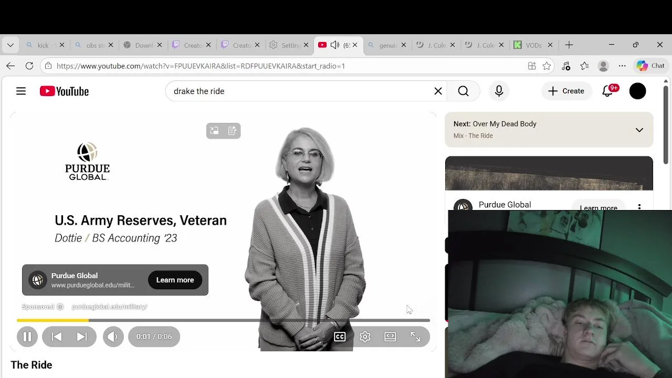Switch to the Downl tab
Screen dimensions: 672x378
point(143,45)
